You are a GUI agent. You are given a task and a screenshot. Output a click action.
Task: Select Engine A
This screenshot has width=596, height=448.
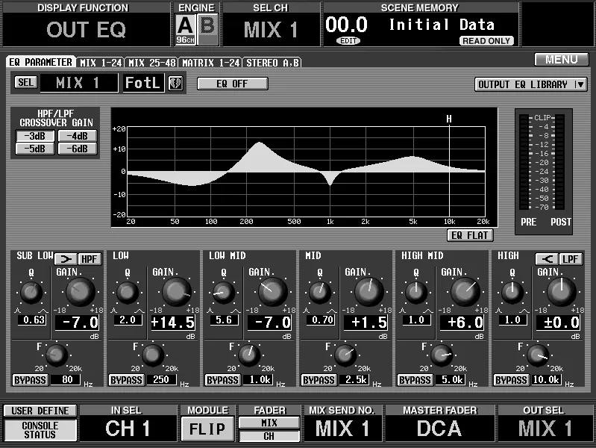click(186, 29)
